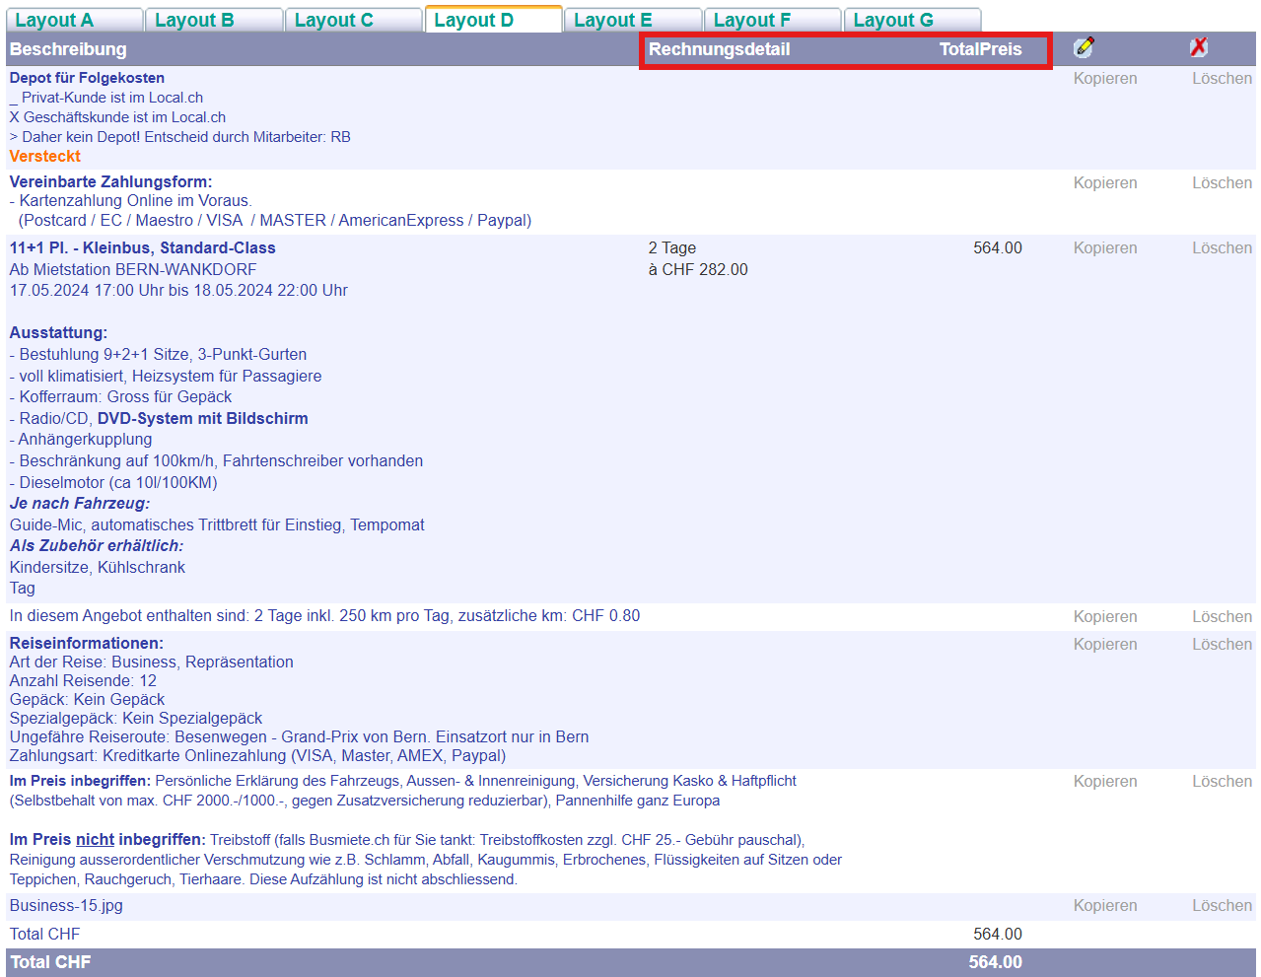1261x977 pixels.
Task: Click 'Anzahl Reisende: 12' line
Action: tap(83, 681)
